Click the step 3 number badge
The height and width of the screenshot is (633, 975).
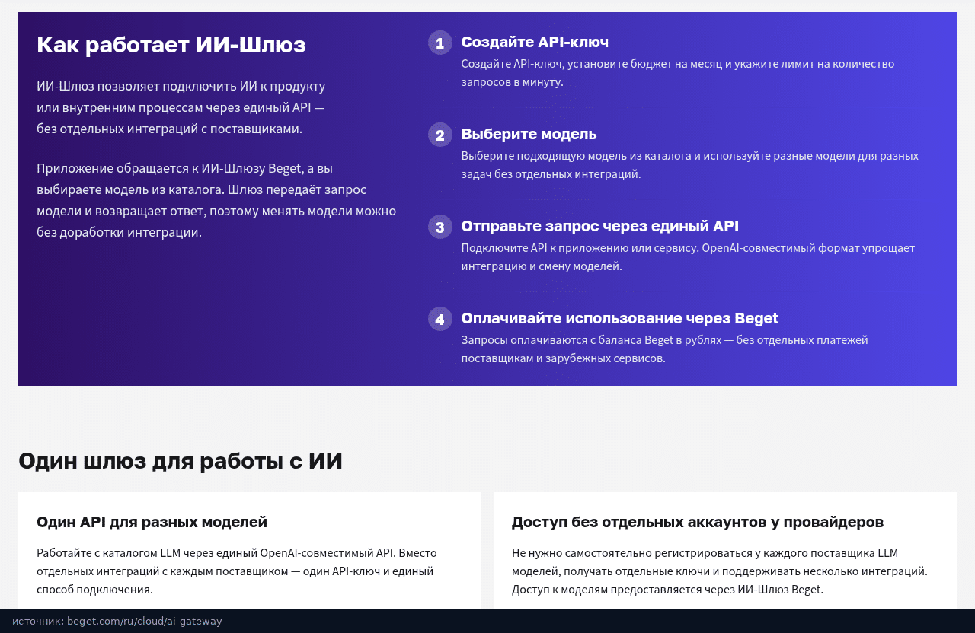(x=440, y=227)
